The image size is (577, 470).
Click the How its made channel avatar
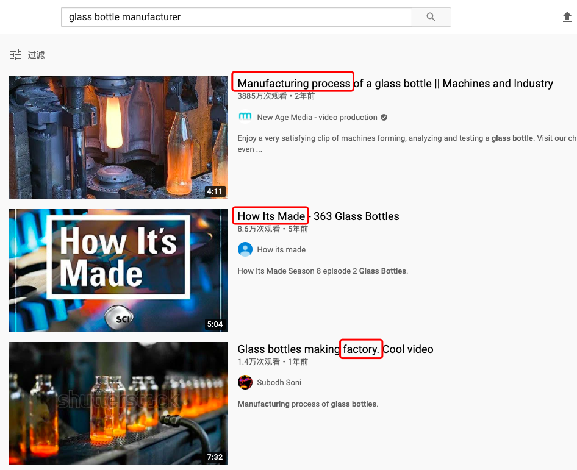pyautogui.click(x=245, y=249)
